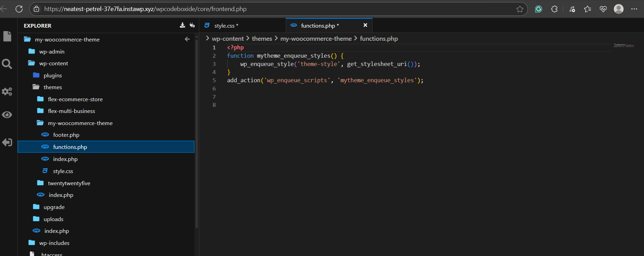Image resolution: width=644 pixels, height=256 pixels.
Task: Bookmark the page with the star icon
Action: (520, 9)
